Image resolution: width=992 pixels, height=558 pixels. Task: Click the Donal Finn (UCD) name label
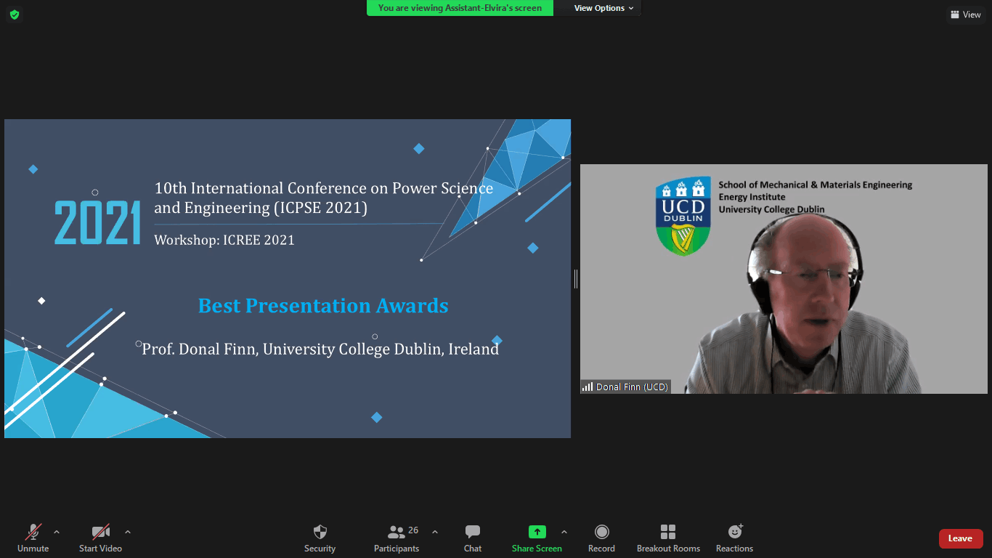[x=625, y=387]
